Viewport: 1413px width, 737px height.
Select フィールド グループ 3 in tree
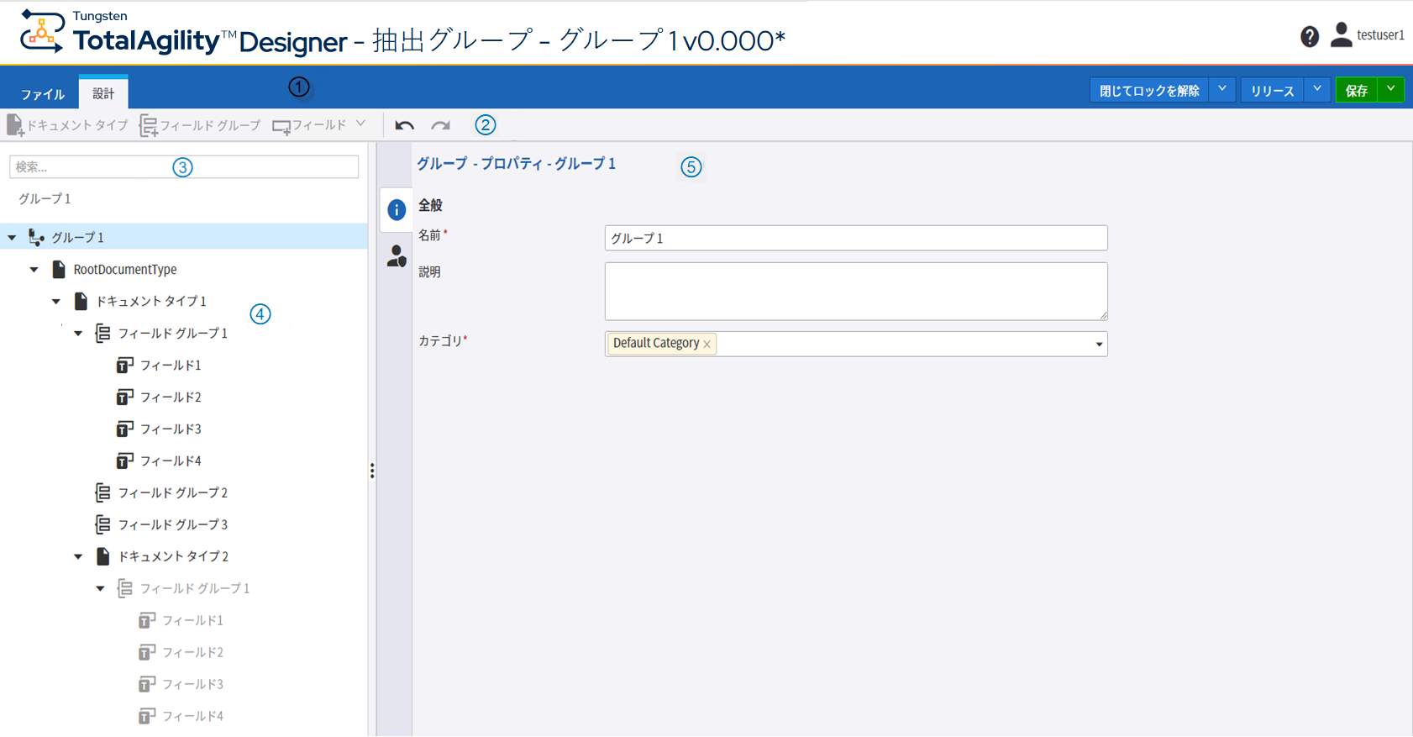(x=172, y=524)
